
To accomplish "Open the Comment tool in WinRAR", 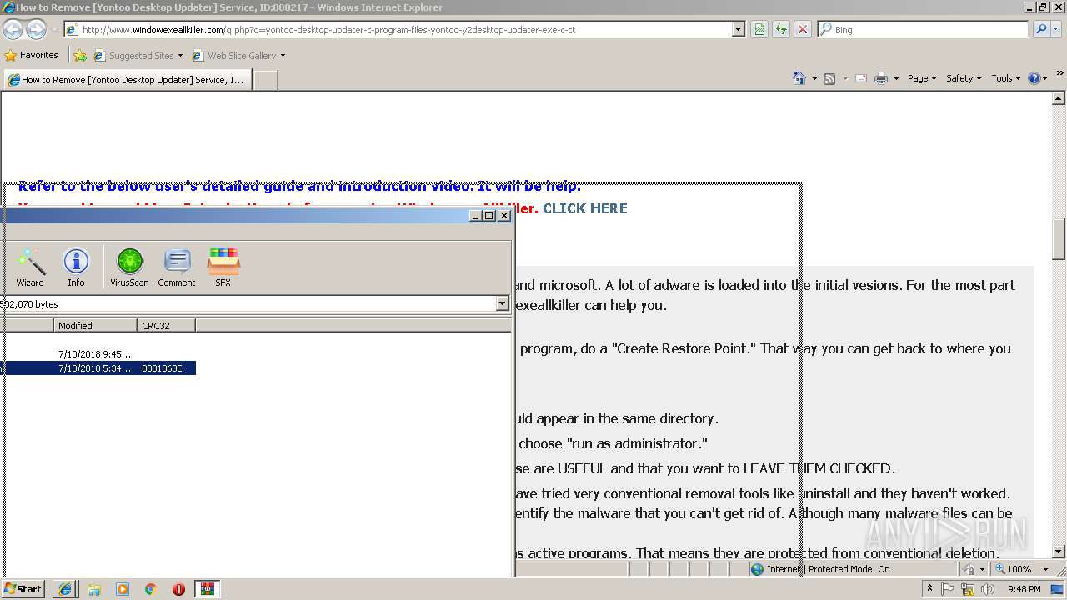I will tap(177, 267).
